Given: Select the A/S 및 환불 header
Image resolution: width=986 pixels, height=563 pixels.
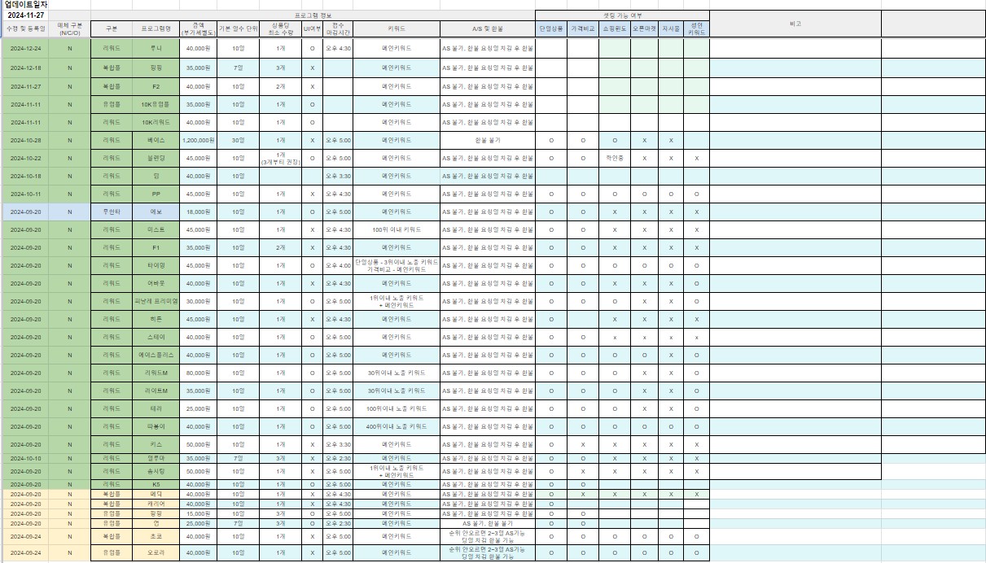Looking at the screenshot, I should (488, 28).
